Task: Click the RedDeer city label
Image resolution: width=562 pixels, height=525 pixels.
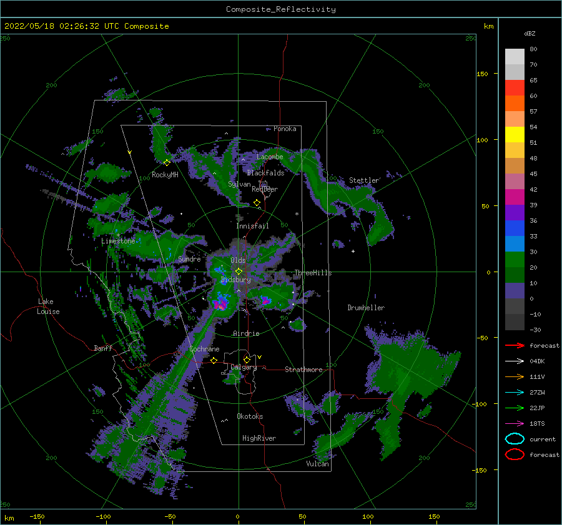Action: (x=265, y=189)
